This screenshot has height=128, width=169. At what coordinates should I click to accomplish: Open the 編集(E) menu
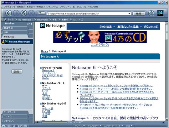(x=21, y=7)
